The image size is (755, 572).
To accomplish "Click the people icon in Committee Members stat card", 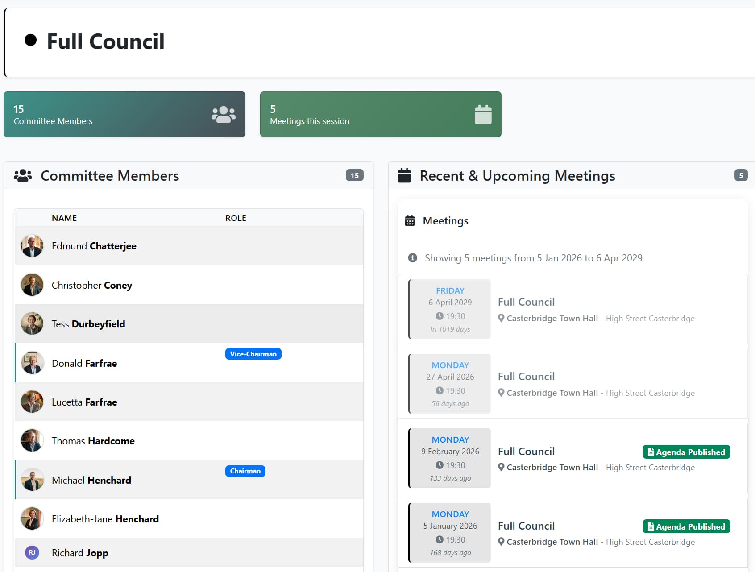I will point(224,115).
